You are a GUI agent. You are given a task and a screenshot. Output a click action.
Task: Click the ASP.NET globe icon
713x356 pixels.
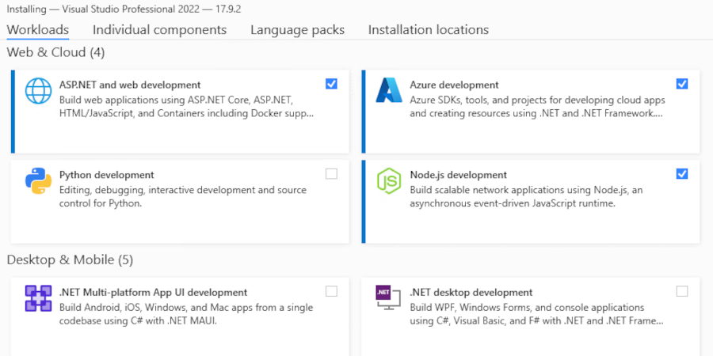tap(38, 91)
